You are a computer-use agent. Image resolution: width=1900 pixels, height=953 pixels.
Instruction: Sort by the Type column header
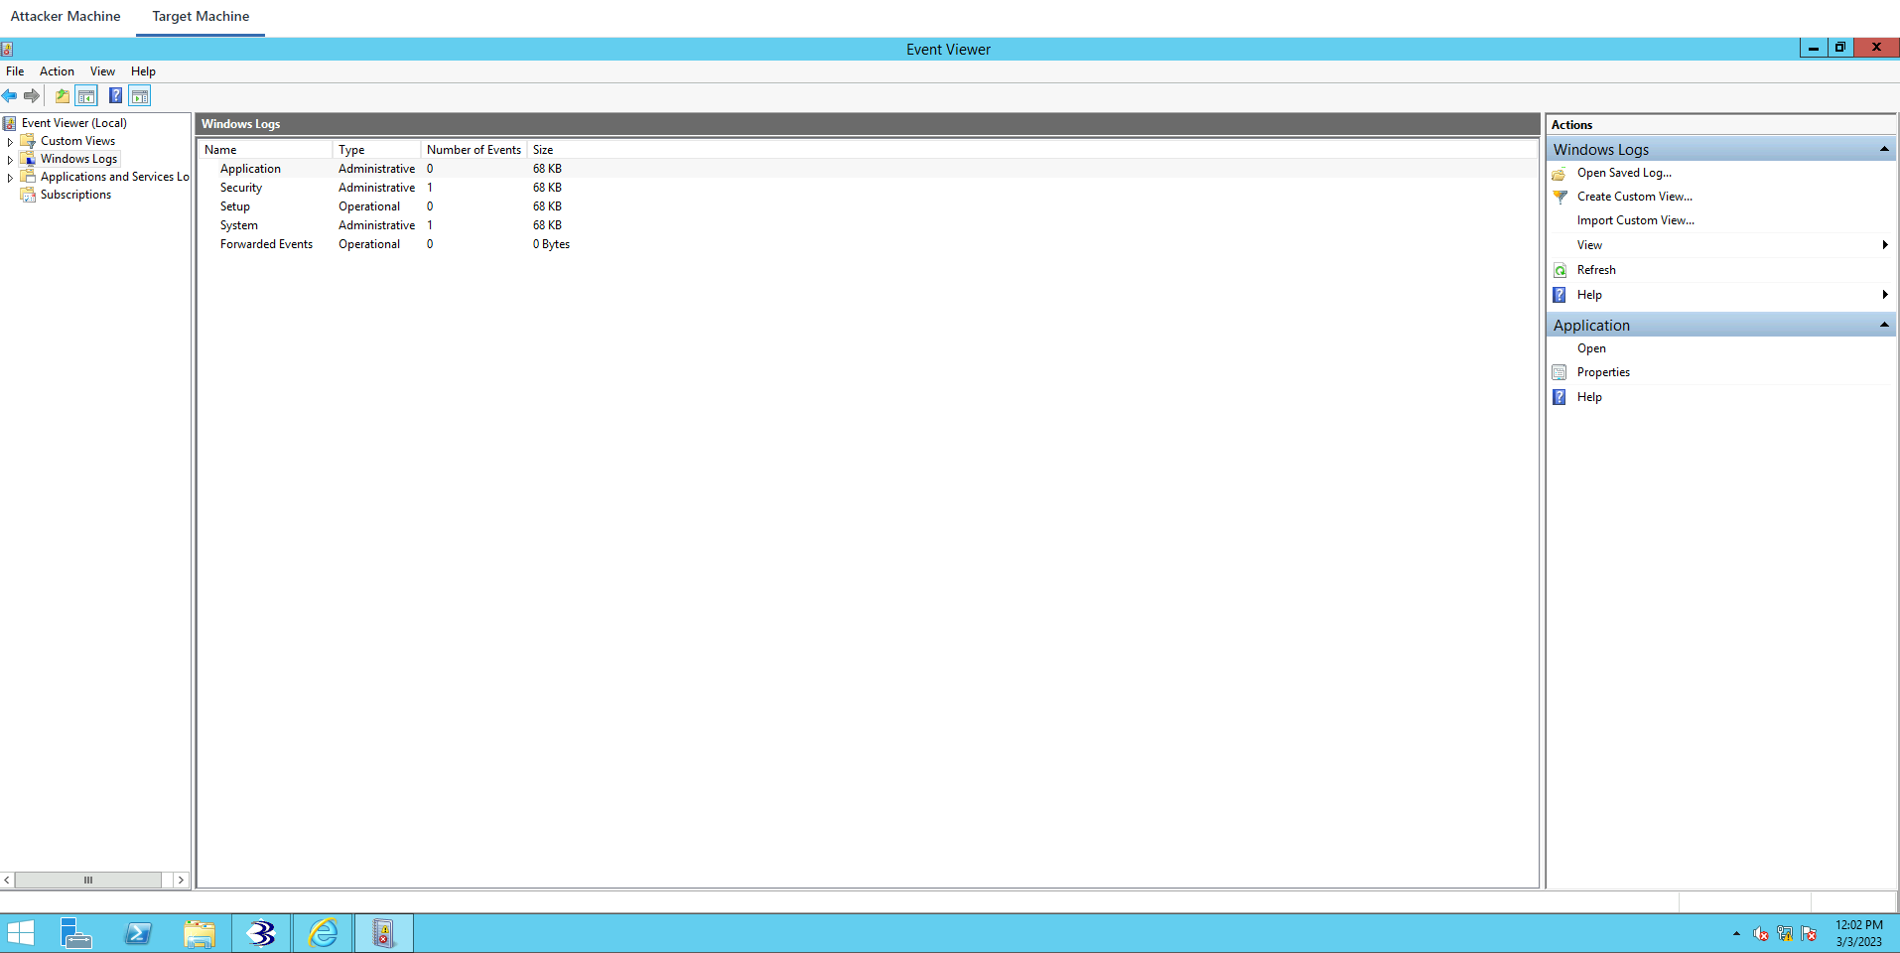pyautogui.click(x=376, y=150)
